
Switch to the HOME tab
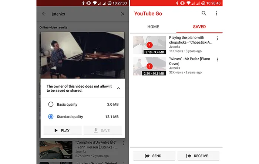pyautogui.click(x=153, y=27)
